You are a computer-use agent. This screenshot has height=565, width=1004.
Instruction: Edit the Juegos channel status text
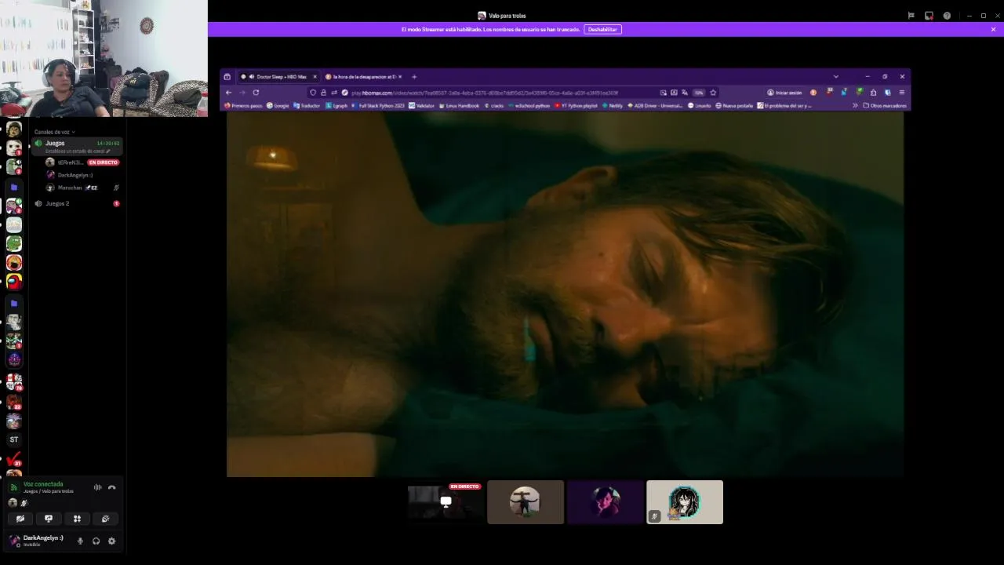pos(78,151)
